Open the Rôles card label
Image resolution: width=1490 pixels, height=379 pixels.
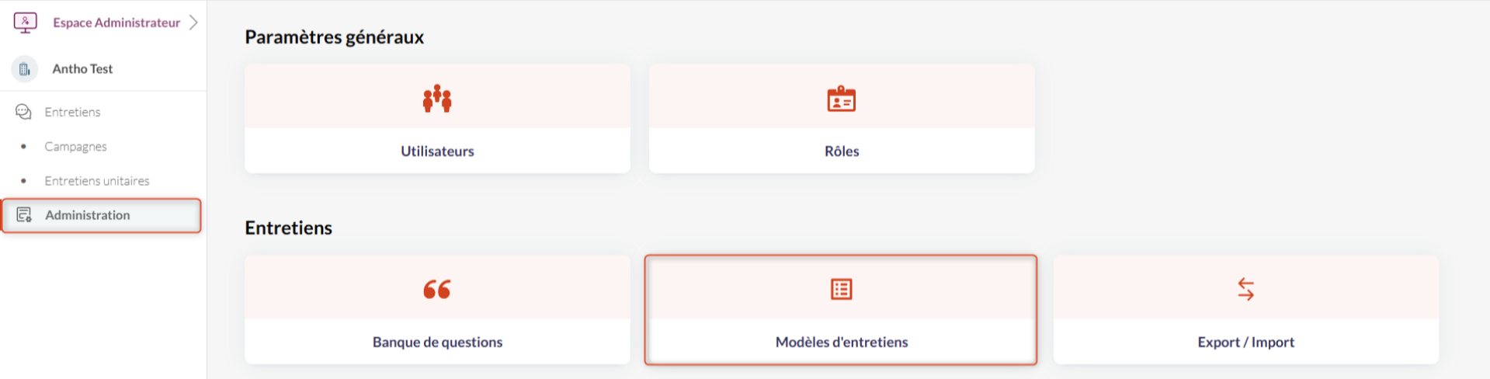(x=842, y=151)
